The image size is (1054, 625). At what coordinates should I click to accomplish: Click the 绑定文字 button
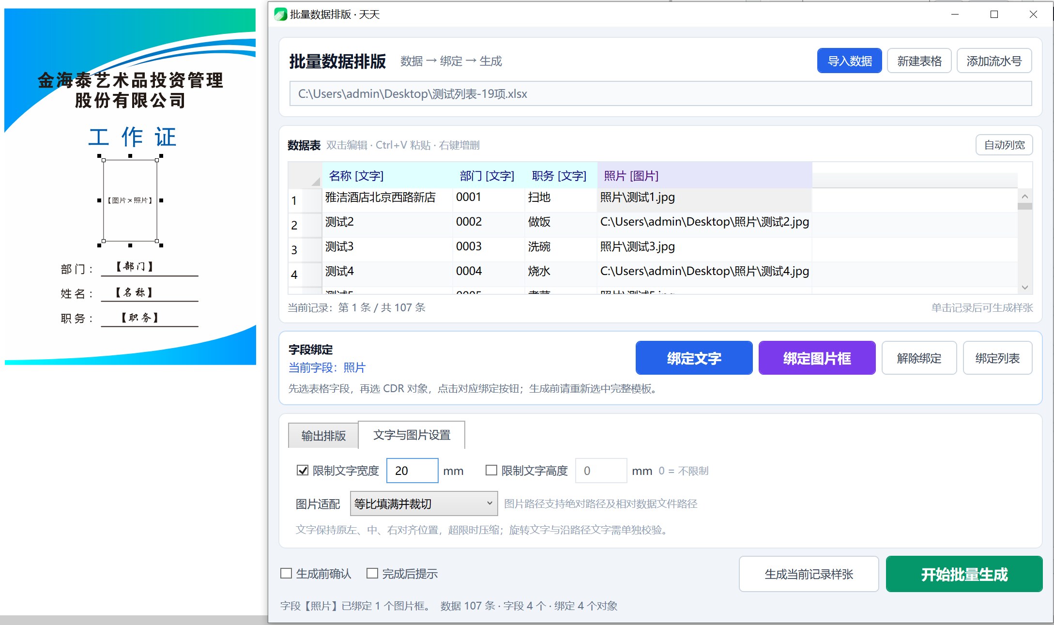(x=694, y=358)
